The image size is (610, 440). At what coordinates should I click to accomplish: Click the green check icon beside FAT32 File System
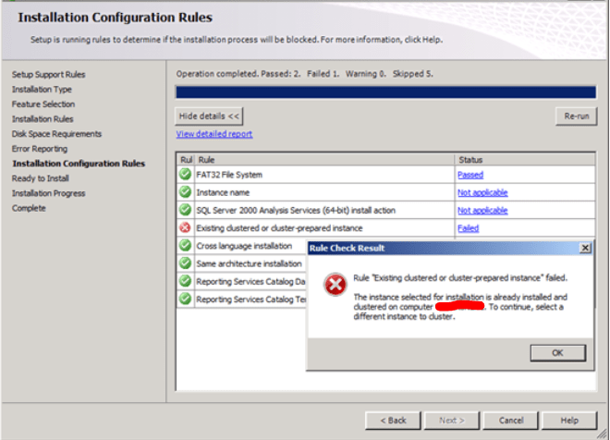186,175
